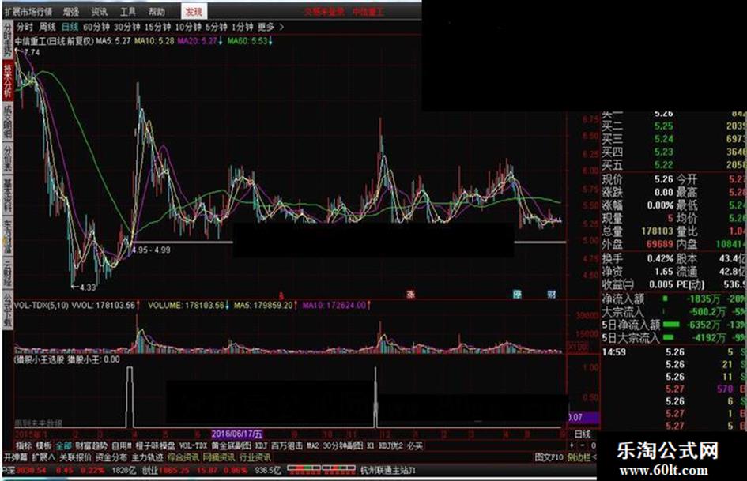This screenshot has width=747, height=481.
Task: Select the 必买 indicator tab
Action: coord(415,445)
